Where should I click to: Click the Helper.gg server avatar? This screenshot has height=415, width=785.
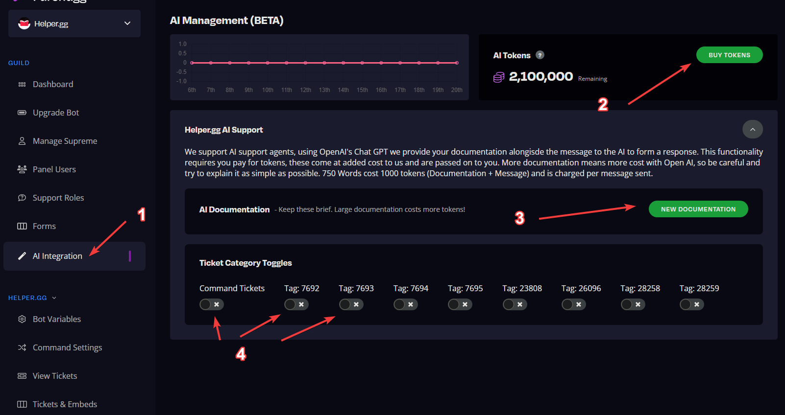click(x=24, y=23)
